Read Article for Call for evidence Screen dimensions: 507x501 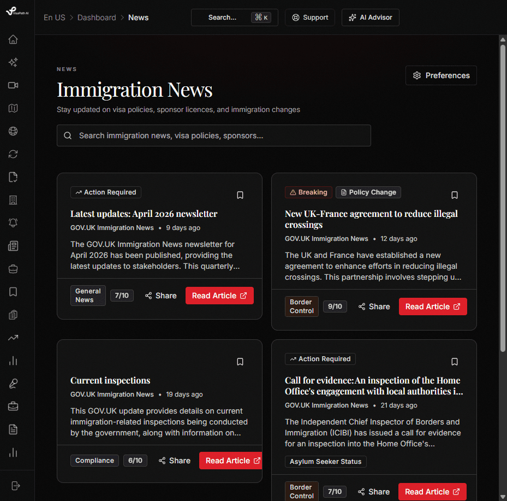coord(432,492)
